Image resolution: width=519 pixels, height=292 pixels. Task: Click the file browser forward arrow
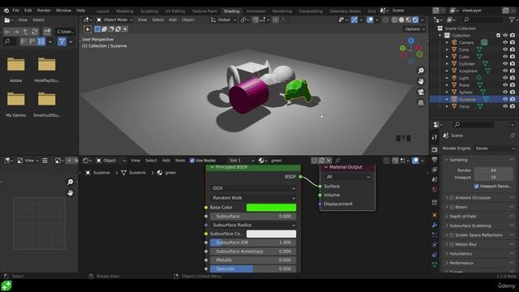pyautogui.click(x=16, y=32)
